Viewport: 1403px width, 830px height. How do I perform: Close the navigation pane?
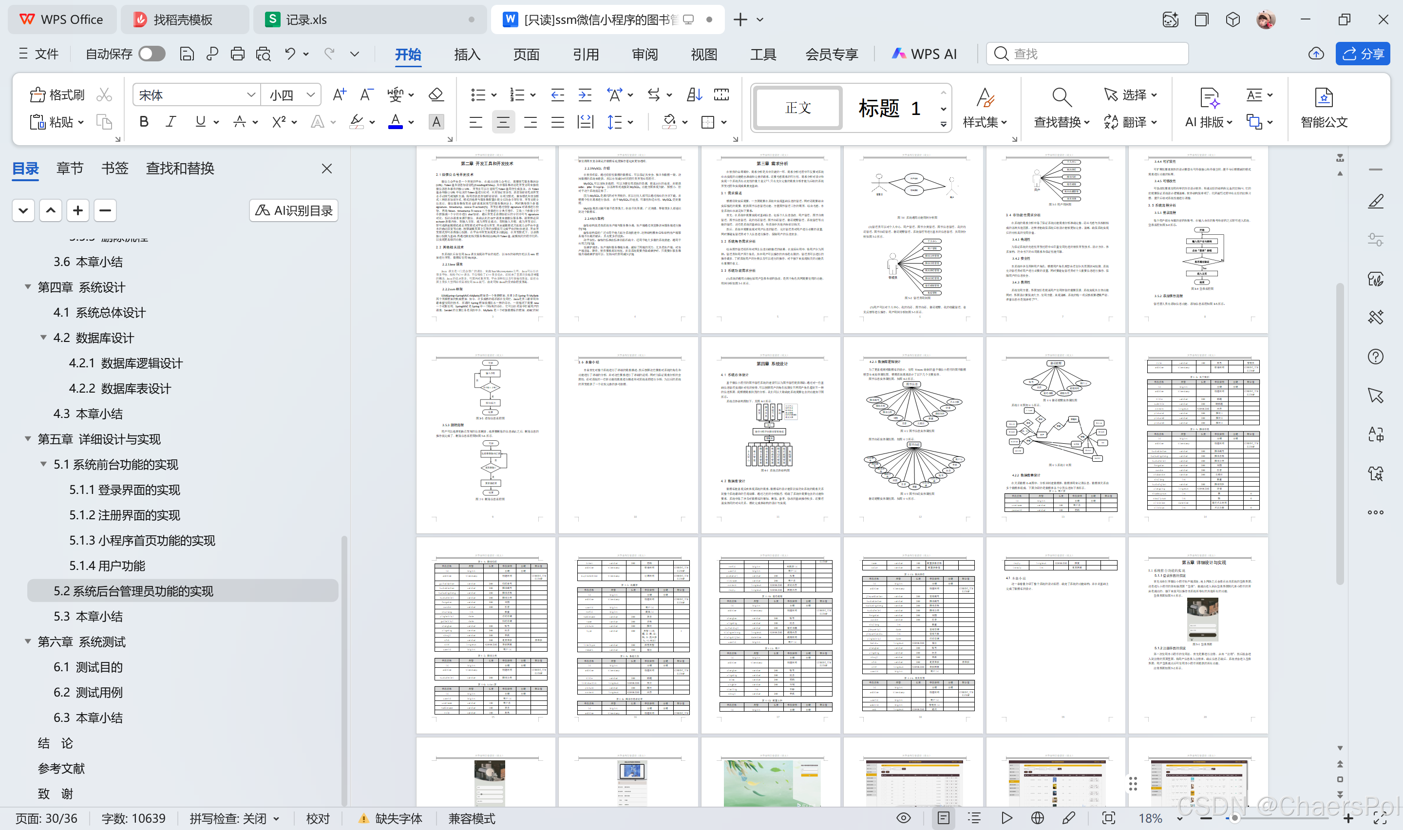pyautogui.click(x=327, y=169)
